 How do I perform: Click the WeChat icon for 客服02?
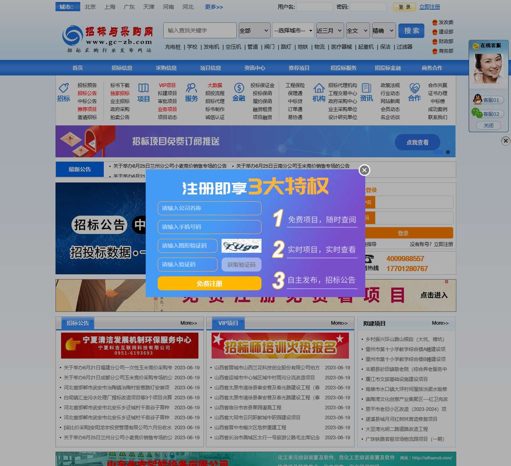point(477,113)
